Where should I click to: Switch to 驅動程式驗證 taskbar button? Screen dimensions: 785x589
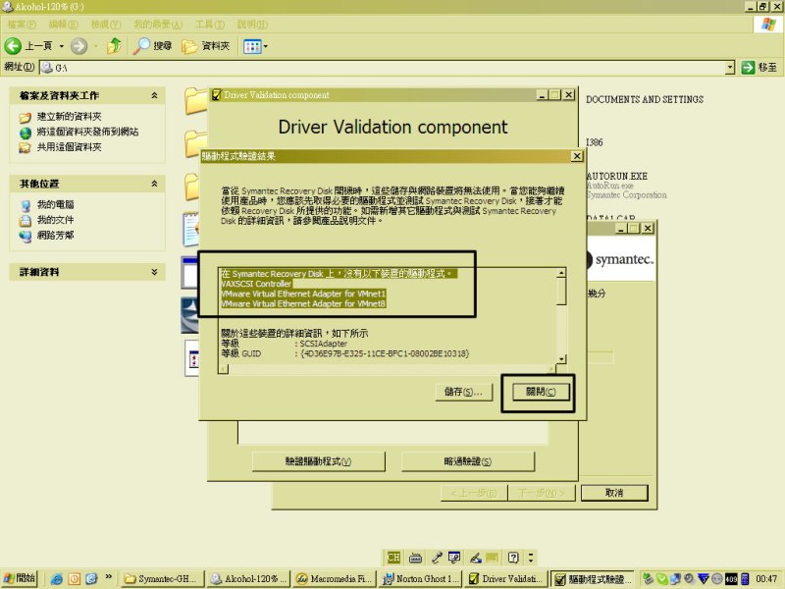click(592, 579)
